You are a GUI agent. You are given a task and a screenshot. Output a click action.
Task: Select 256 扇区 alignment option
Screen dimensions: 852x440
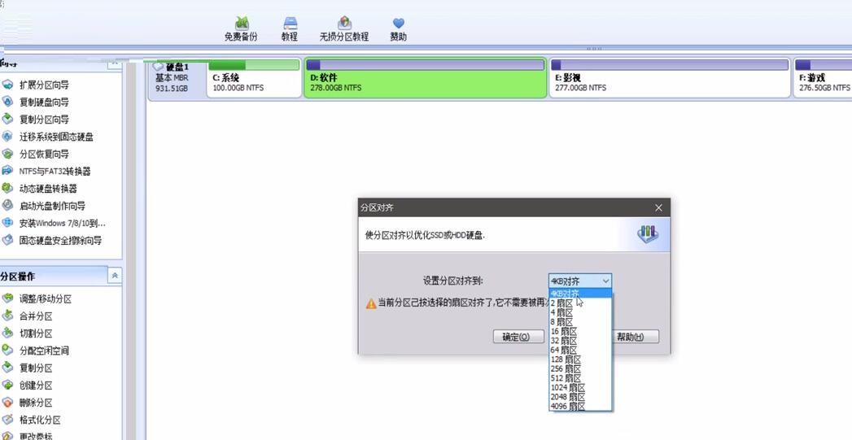point(580,368)
